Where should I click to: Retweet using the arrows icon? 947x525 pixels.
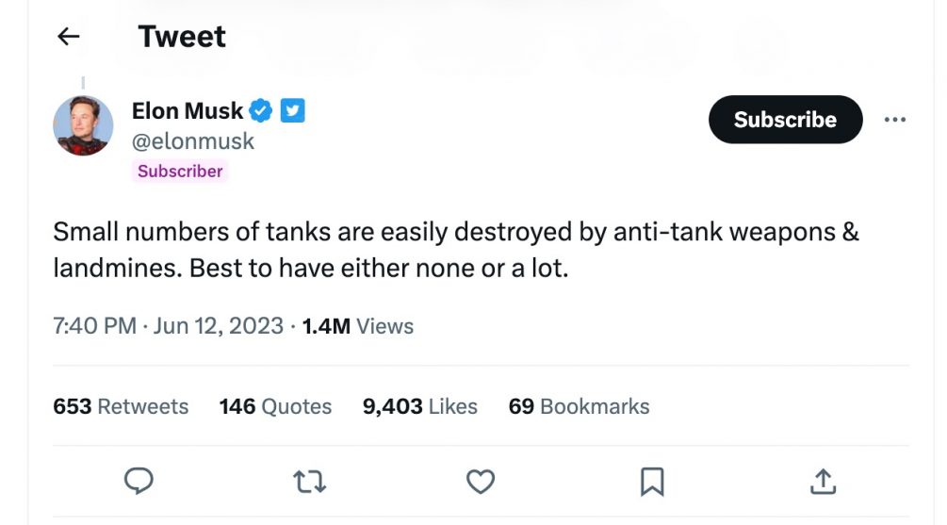[310, 482]
